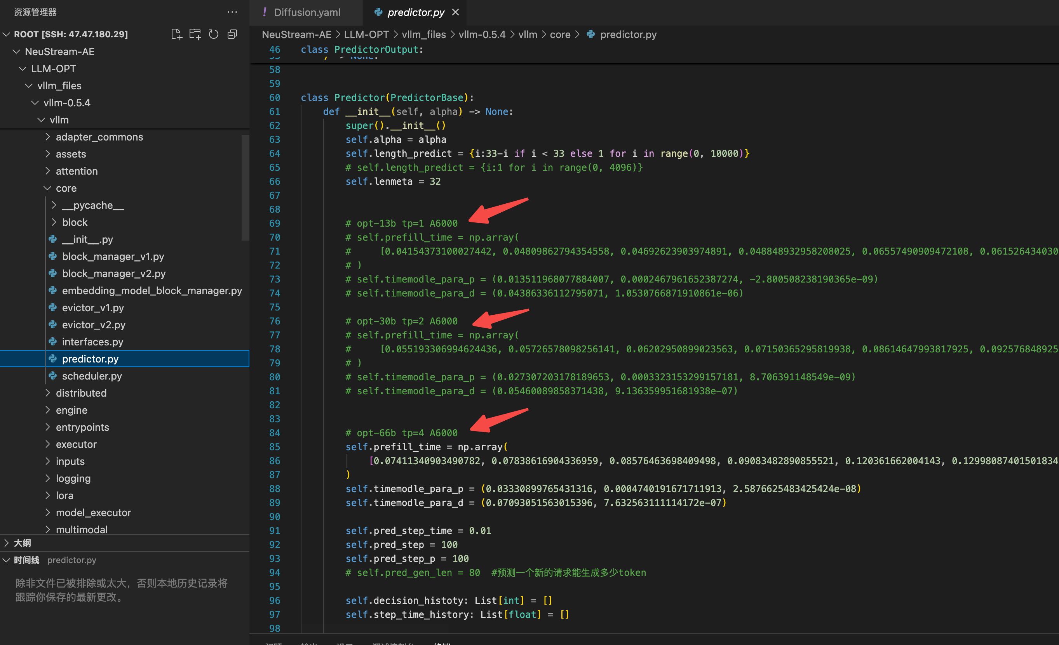The width and height of the screenshot is (1059, 645).
Task: Collapse the NeuStream-AE folder
Action: (17, 52)
